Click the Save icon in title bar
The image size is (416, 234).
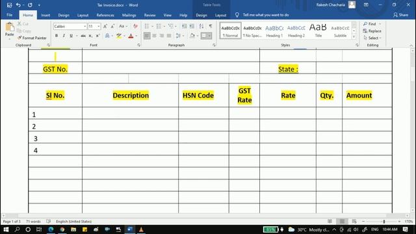pyautogui.click(x=9, y=5)
